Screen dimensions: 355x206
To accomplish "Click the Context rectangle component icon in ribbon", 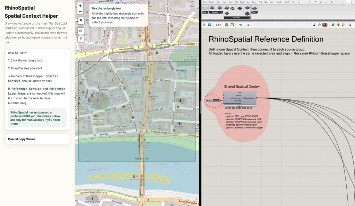I will (205, 8).
